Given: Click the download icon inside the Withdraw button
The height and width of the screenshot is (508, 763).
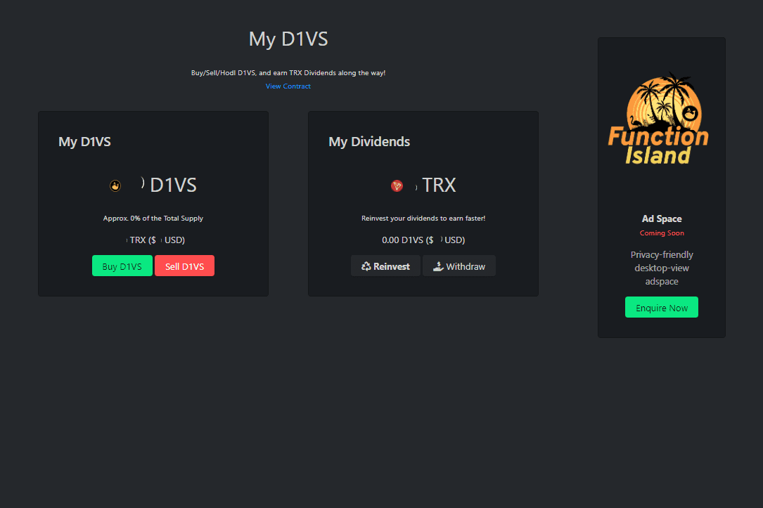Looking at the screenshot, I should 439,266.
